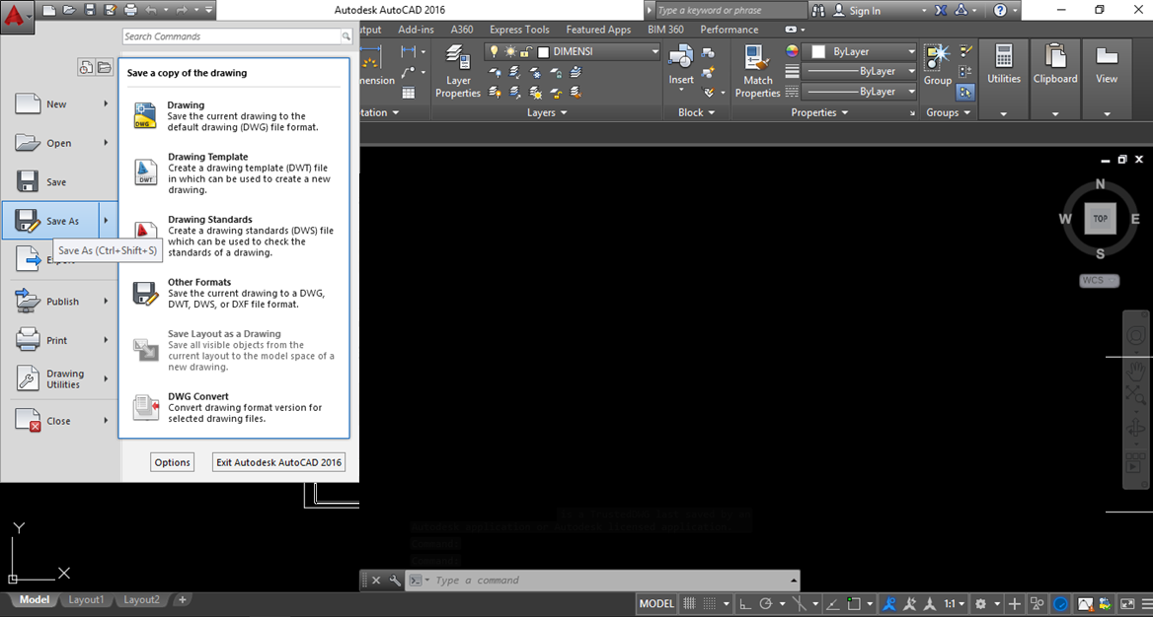Toggle Clean Screen icon in status bar
The image size is (1153, 617).
pyautogui.click(x=1126, y=604)
